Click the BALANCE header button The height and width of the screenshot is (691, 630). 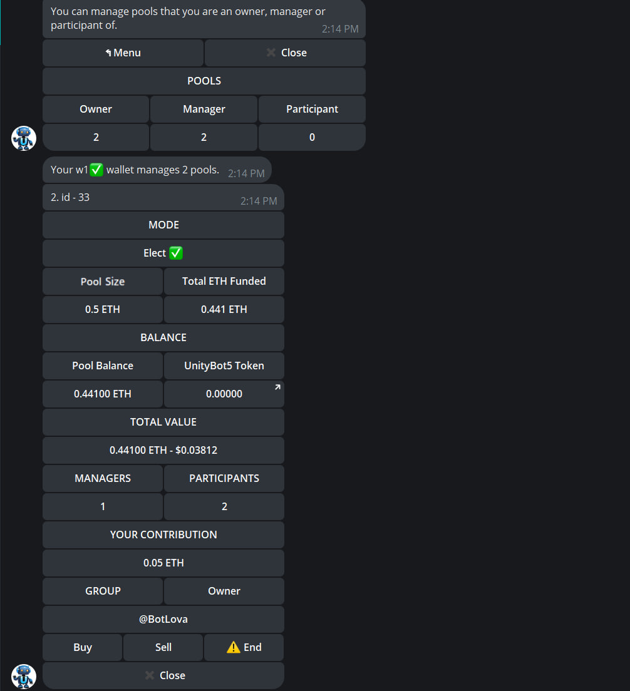pyautogui.click(x=163, y=338)
